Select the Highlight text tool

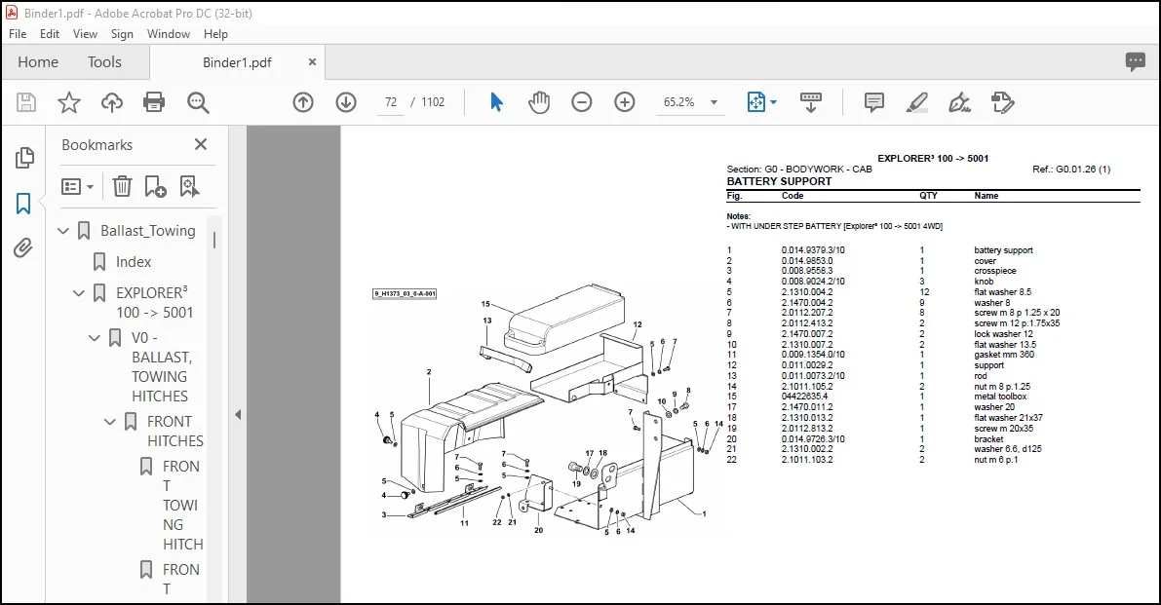pyautogui.click(x=916, y=102)
